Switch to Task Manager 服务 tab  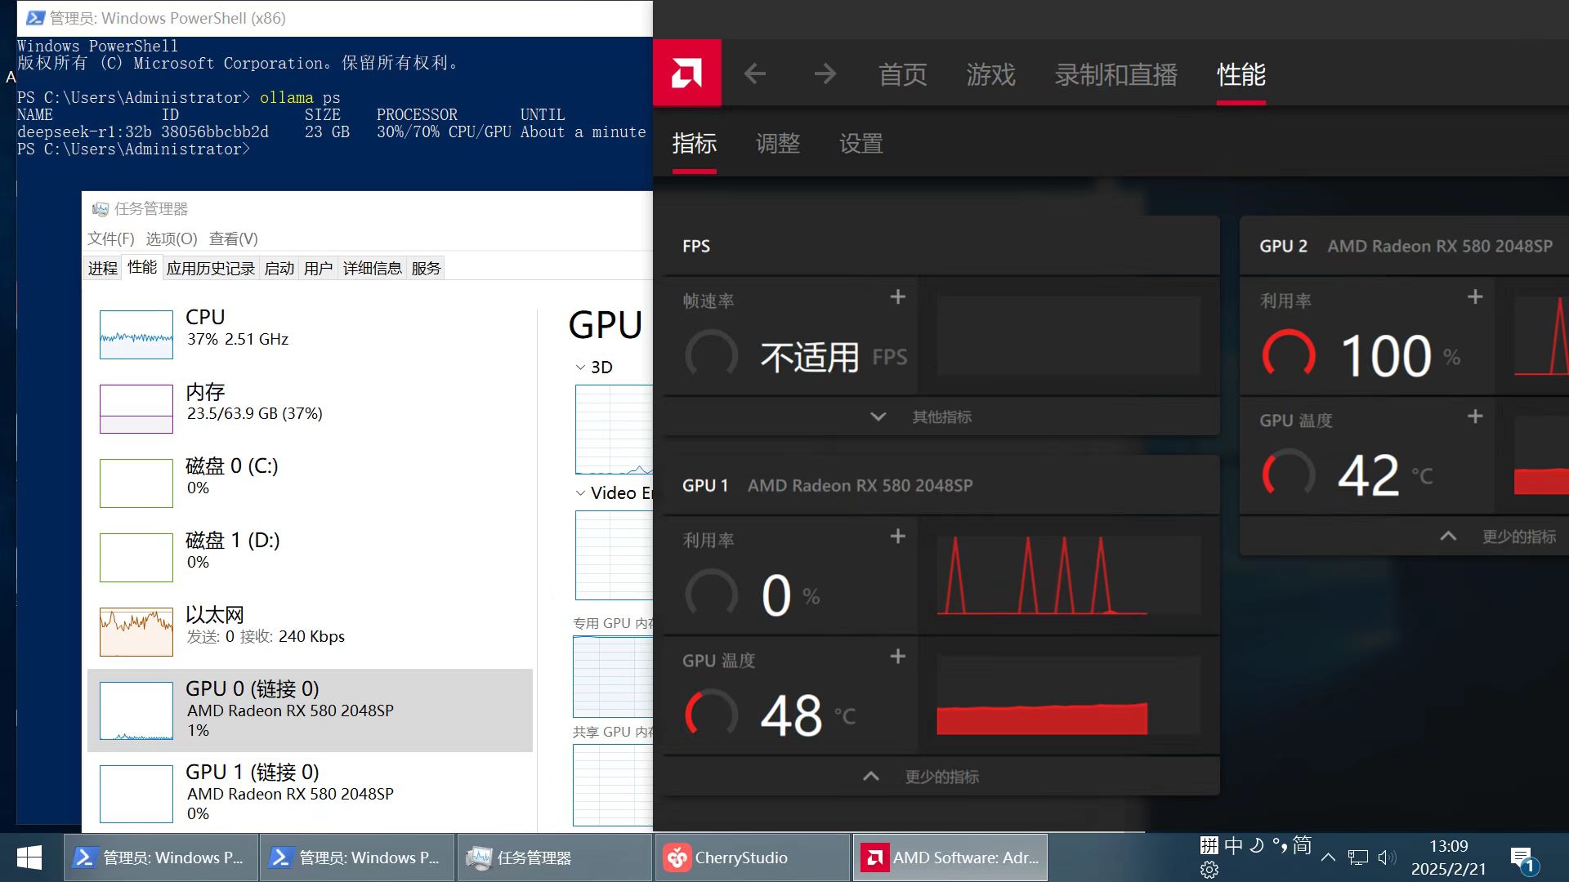coord(427,268)
